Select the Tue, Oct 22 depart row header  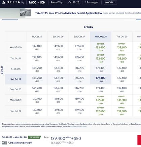pyautogui.click(x=16, y=111)
